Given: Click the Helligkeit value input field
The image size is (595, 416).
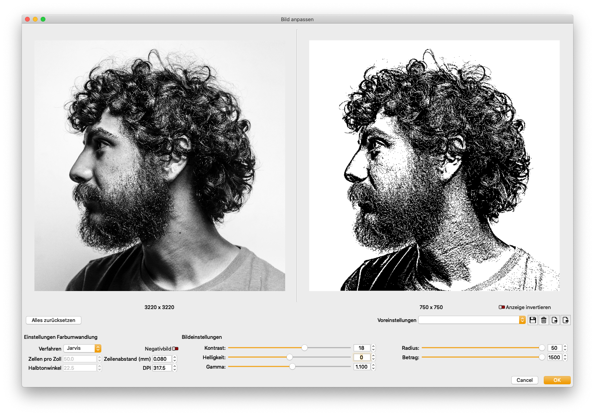Looking at the screenshot, I should pyautogui.click(x=361, y=357).
